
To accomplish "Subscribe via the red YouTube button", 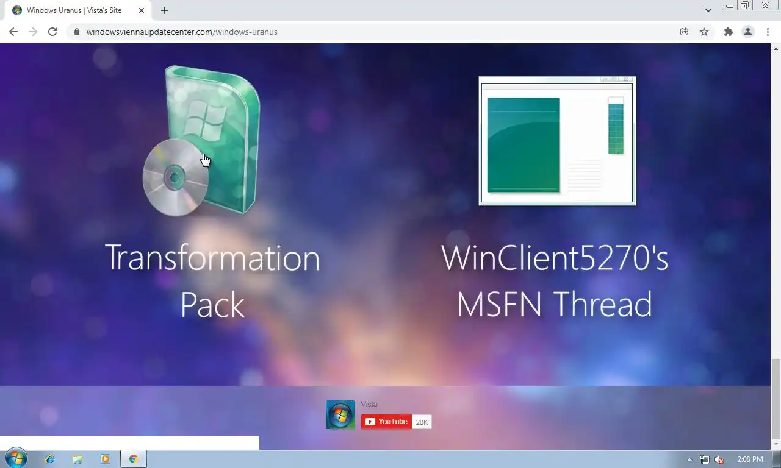I will (x=386, y=422).
